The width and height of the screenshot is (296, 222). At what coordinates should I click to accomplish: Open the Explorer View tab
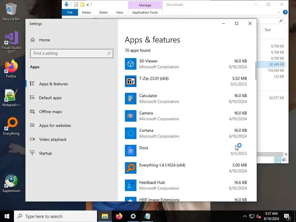coord(119,12)
